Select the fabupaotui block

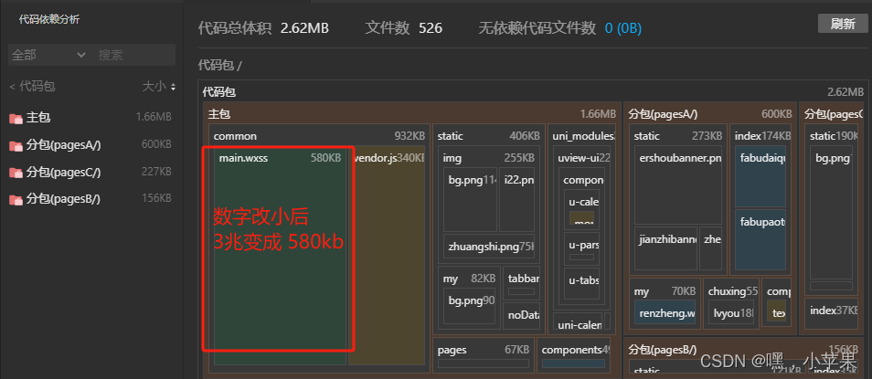tap(760, 239)
